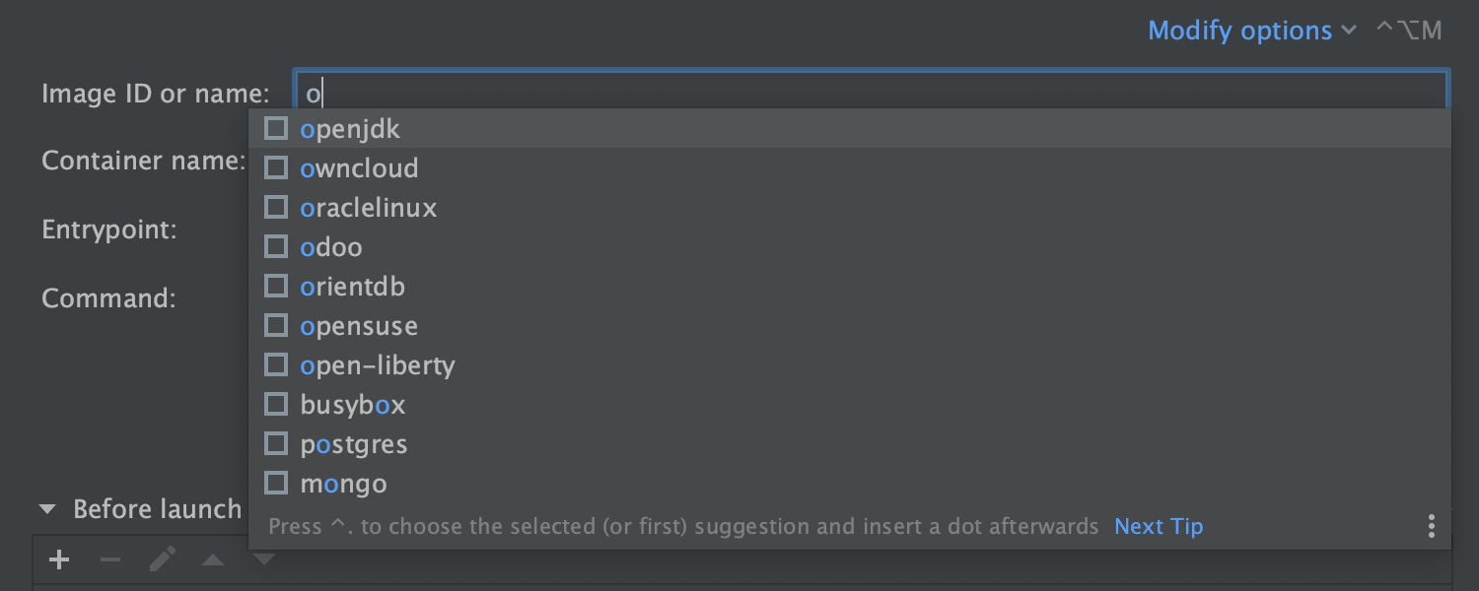Collapse the Before launch section
The height and width of the screenshot is (591, 1479).
click(47, 509)
